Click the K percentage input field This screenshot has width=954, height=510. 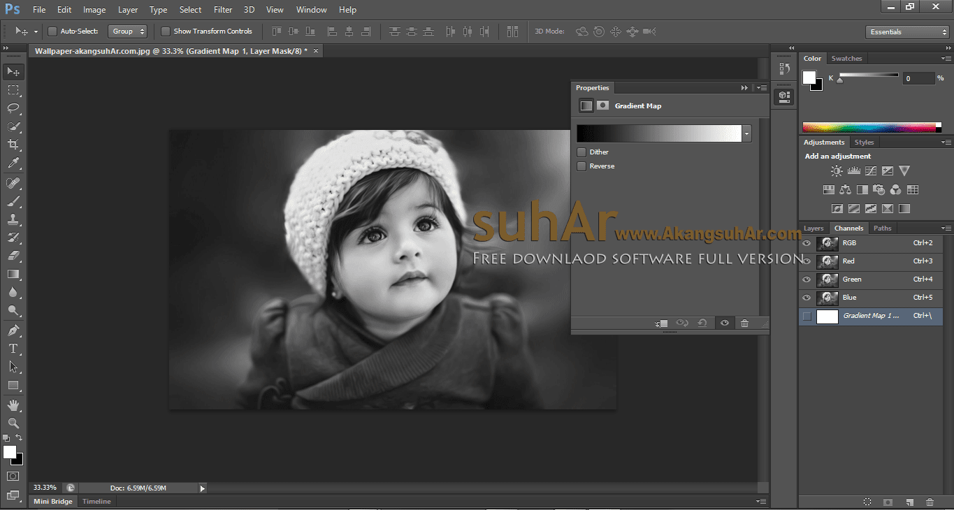918,79
